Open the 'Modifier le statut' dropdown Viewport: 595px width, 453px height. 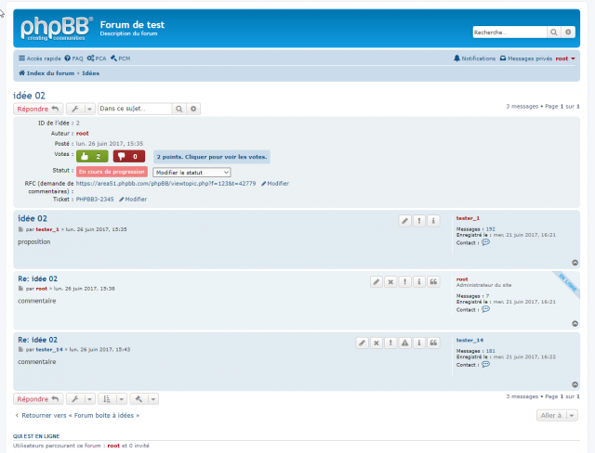192,172
